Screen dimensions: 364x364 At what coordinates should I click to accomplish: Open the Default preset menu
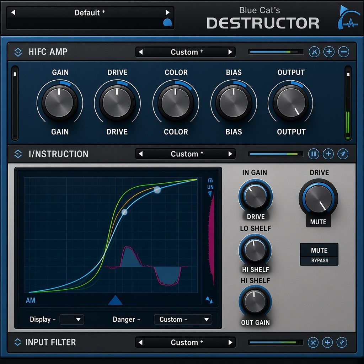(x=90, y=12)
